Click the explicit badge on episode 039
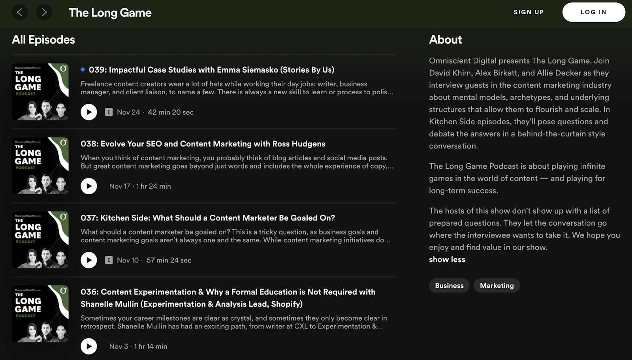 tap(109, 112)
